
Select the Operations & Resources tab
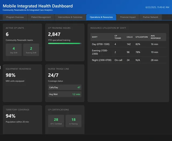101,17
